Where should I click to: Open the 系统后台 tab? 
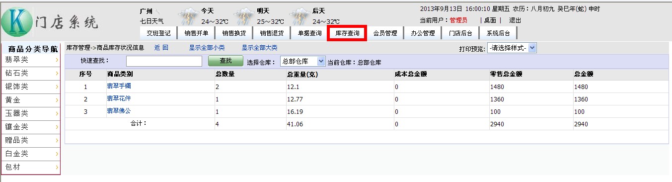(x=498, y=33)
